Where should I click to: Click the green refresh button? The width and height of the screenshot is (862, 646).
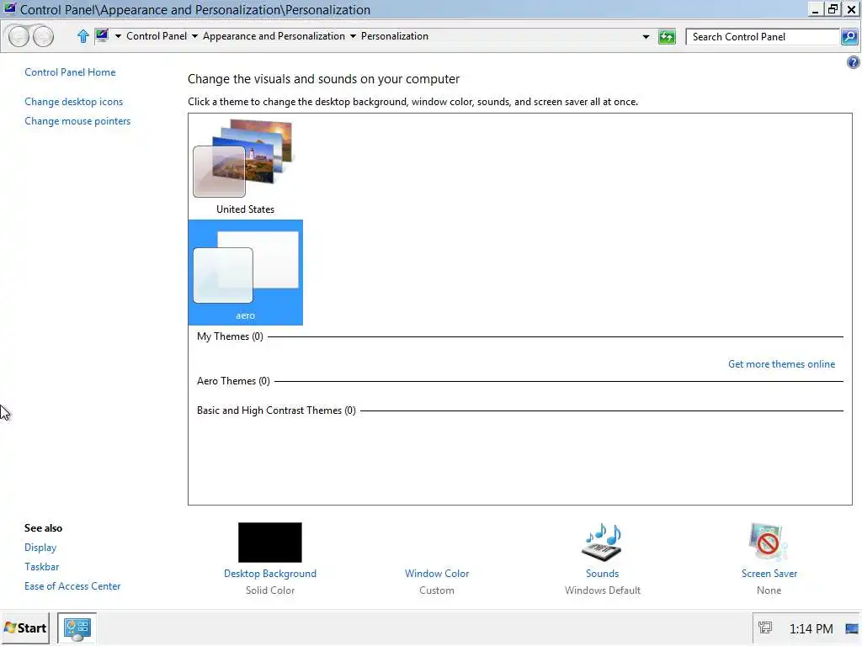click(x=667, y=37)
